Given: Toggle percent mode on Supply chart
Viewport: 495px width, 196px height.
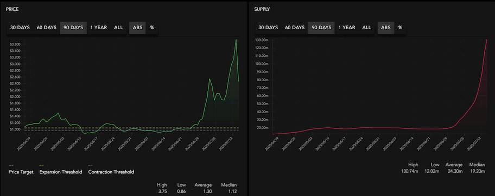Looking at the screenshot, I should point(401,28).
